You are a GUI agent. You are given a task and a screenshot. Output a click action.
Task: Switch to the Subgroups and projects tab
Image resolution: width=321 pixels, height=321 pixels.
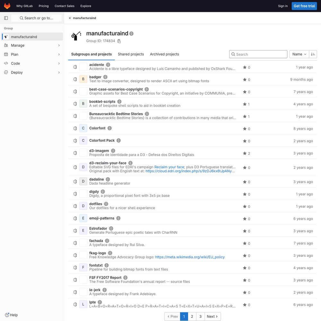click(x=91, y=54)
